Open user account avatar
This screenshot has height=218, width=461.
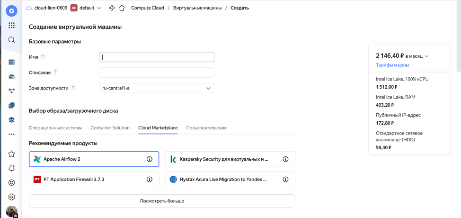pyautogui.click(x=12, y=212)
